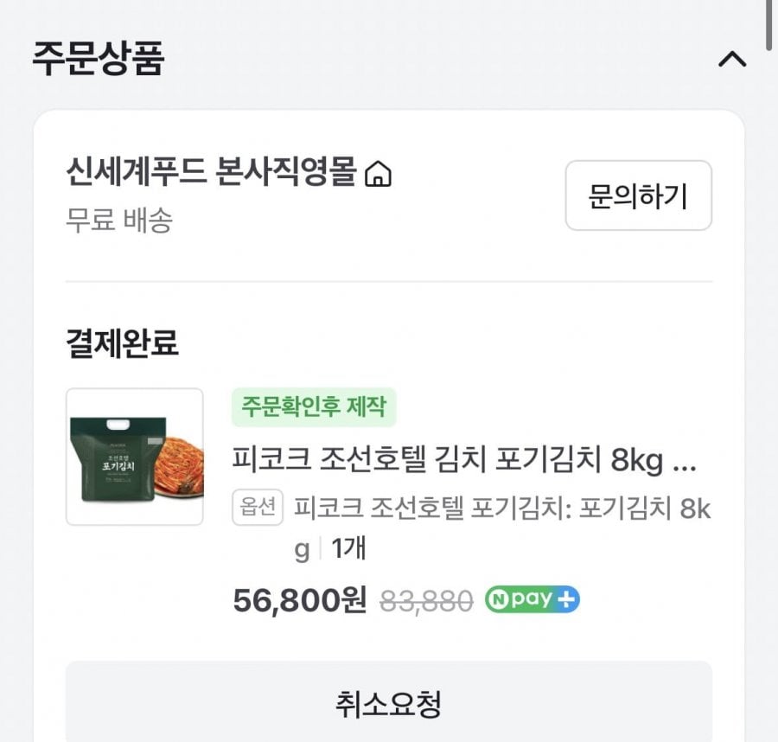Click the 결제완료 status heading
Screen dimensions: 778x742
[122, 343]
